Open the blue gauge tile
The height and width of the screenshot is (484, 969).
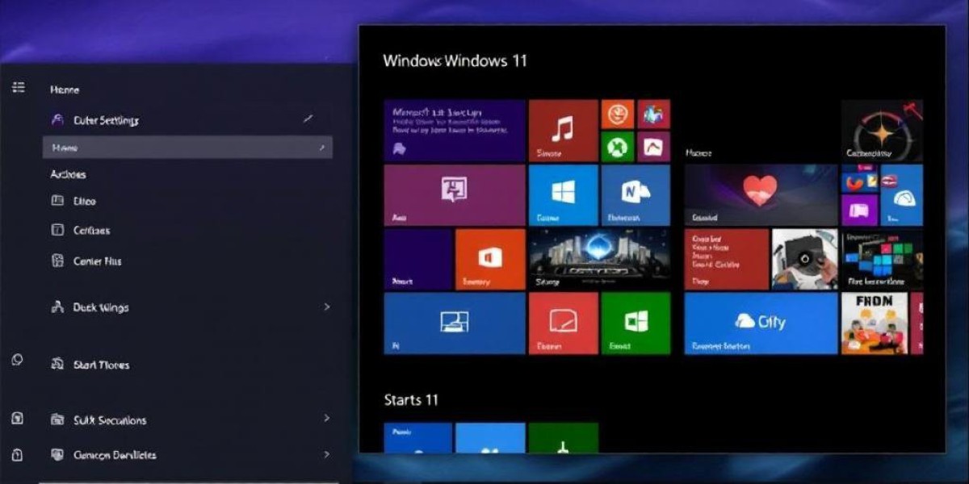[x=902, y=194]
